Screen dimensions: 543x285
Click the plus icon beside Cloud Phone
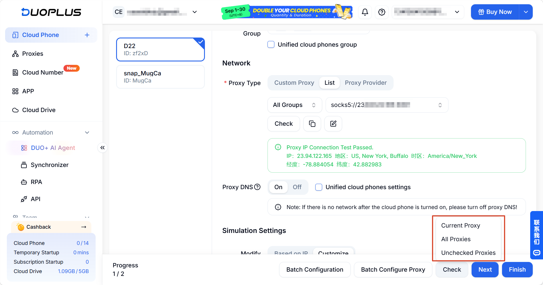coord(87,35)
